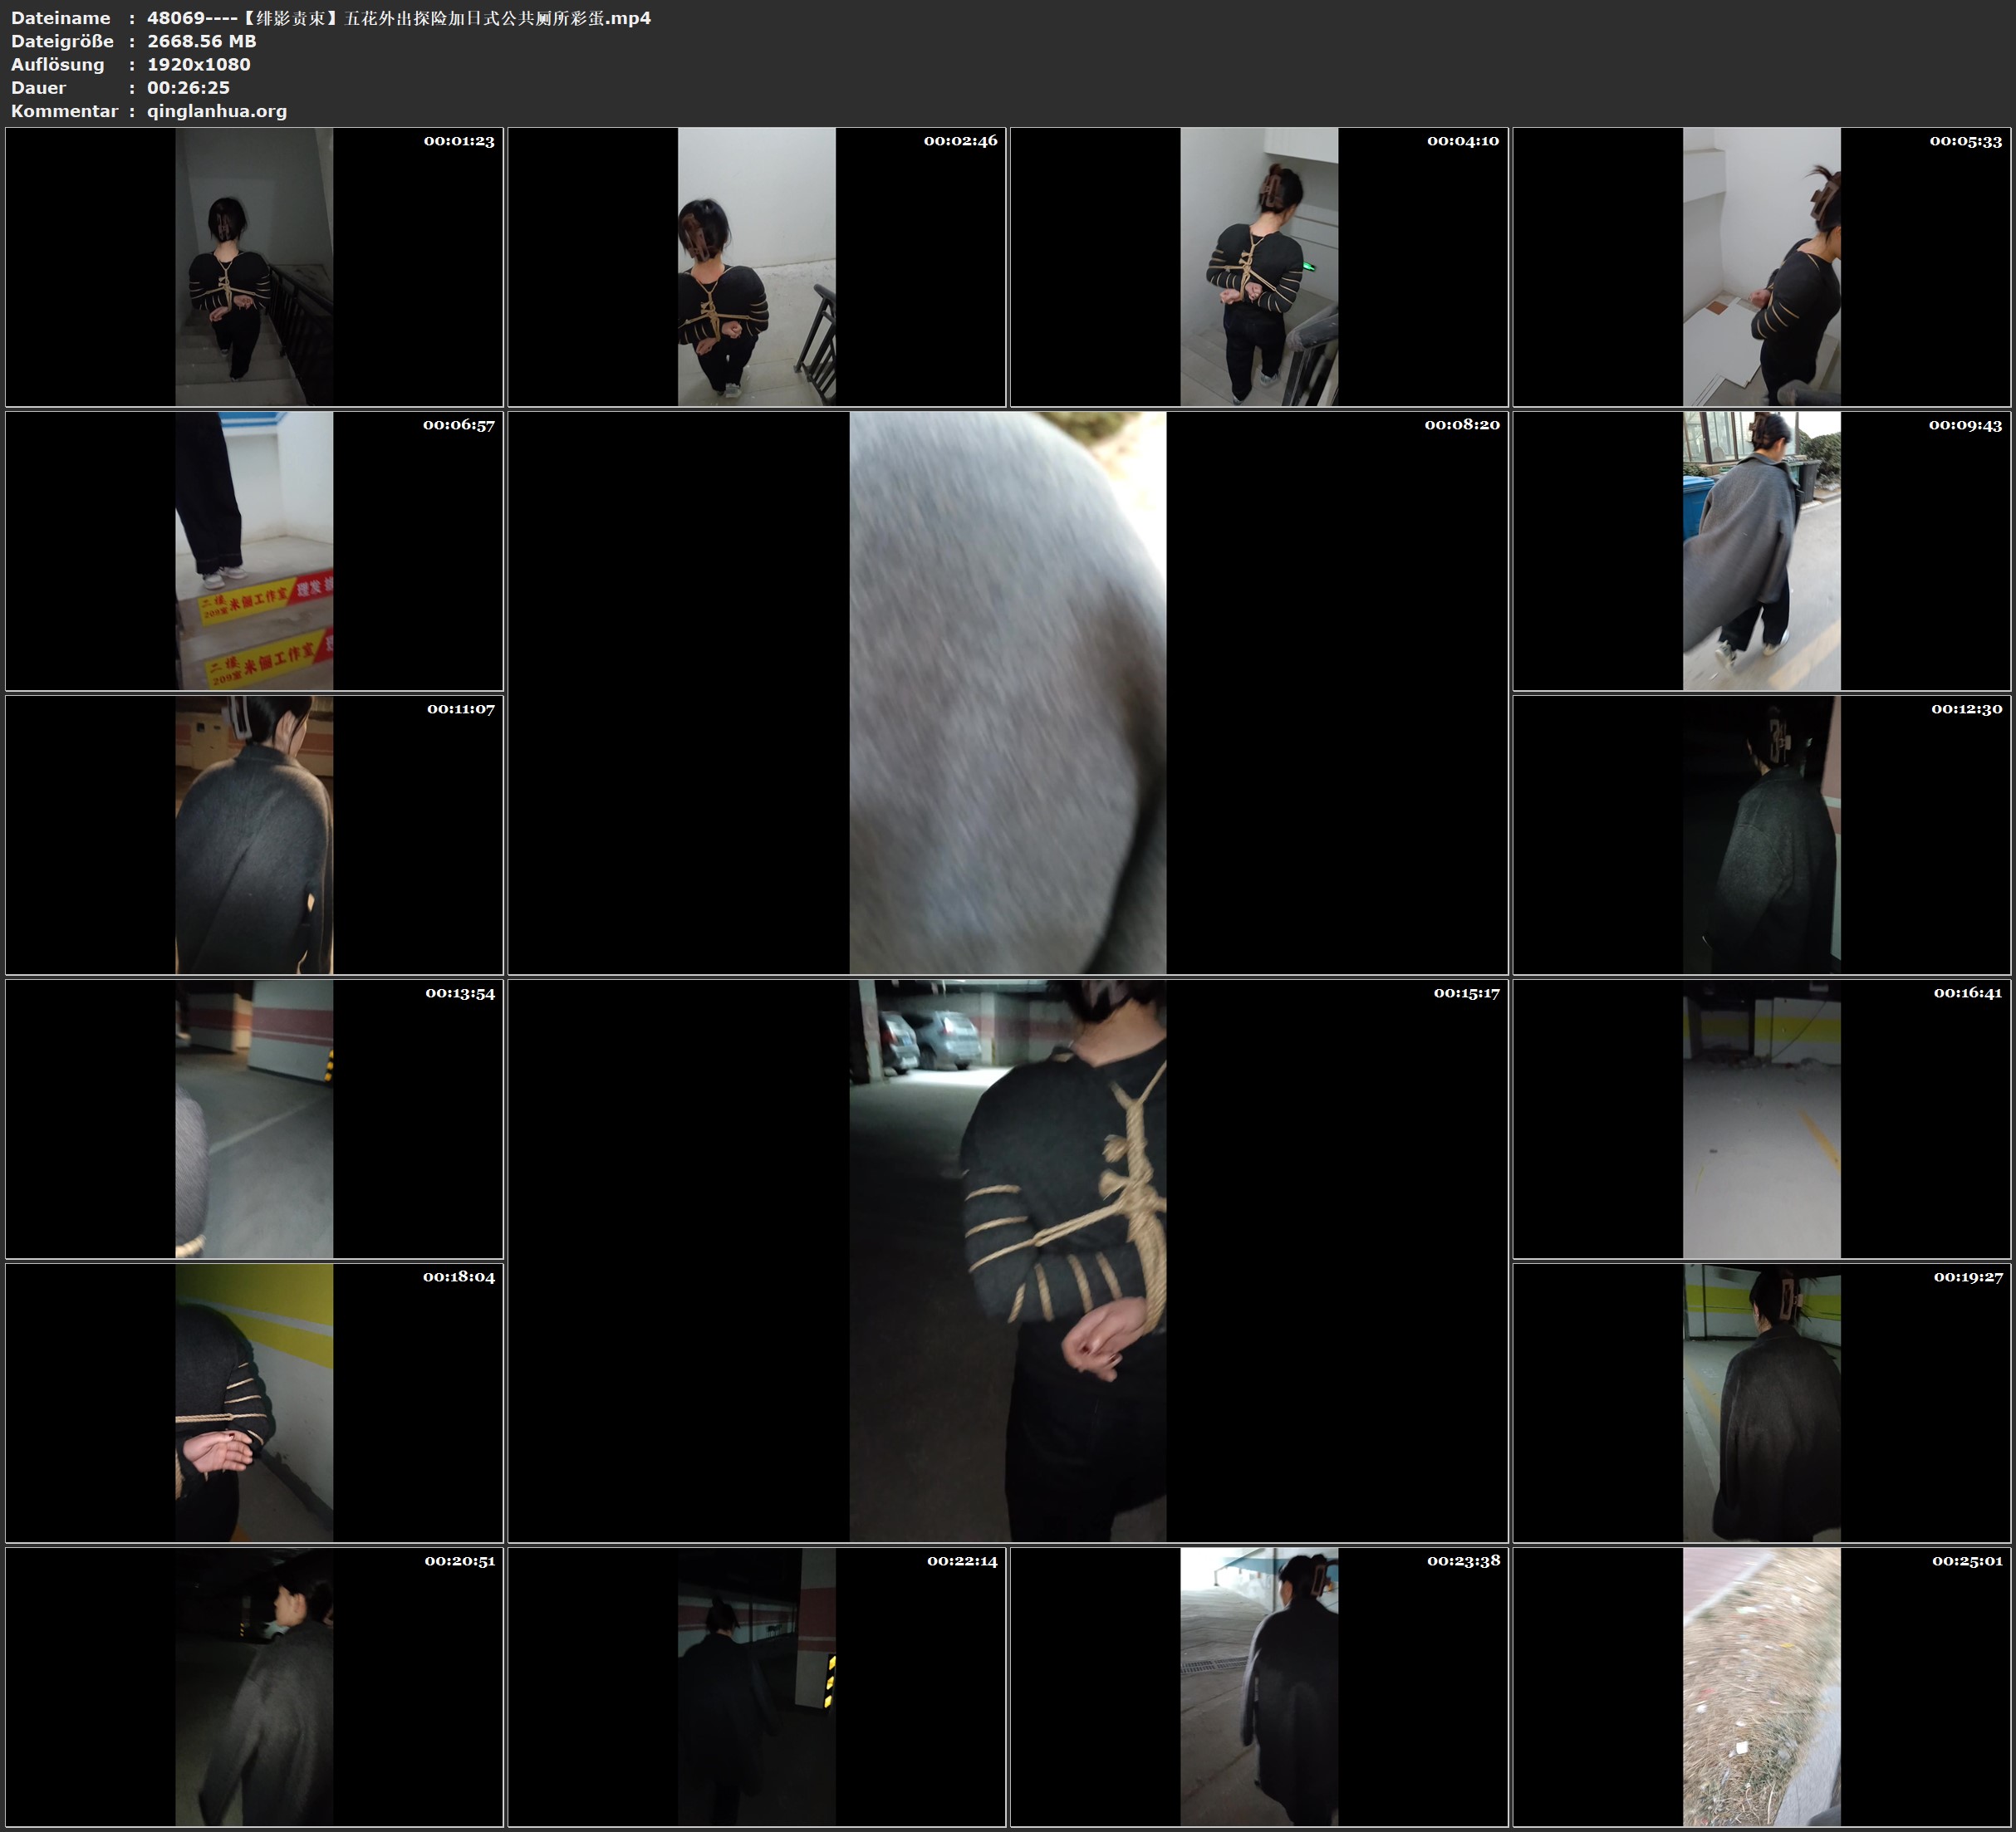Image resolution: width=2016 pixels, height=1832 pixels.
Task: Select the frame stamped 00:02:46
Action: click(x=756, y=266)
